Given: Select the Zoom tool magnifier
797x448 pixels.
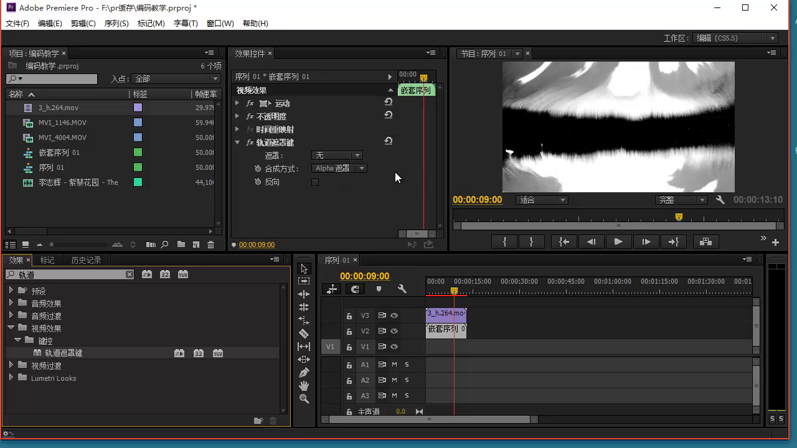Looking at the screenshot, I should coord(304,399).
